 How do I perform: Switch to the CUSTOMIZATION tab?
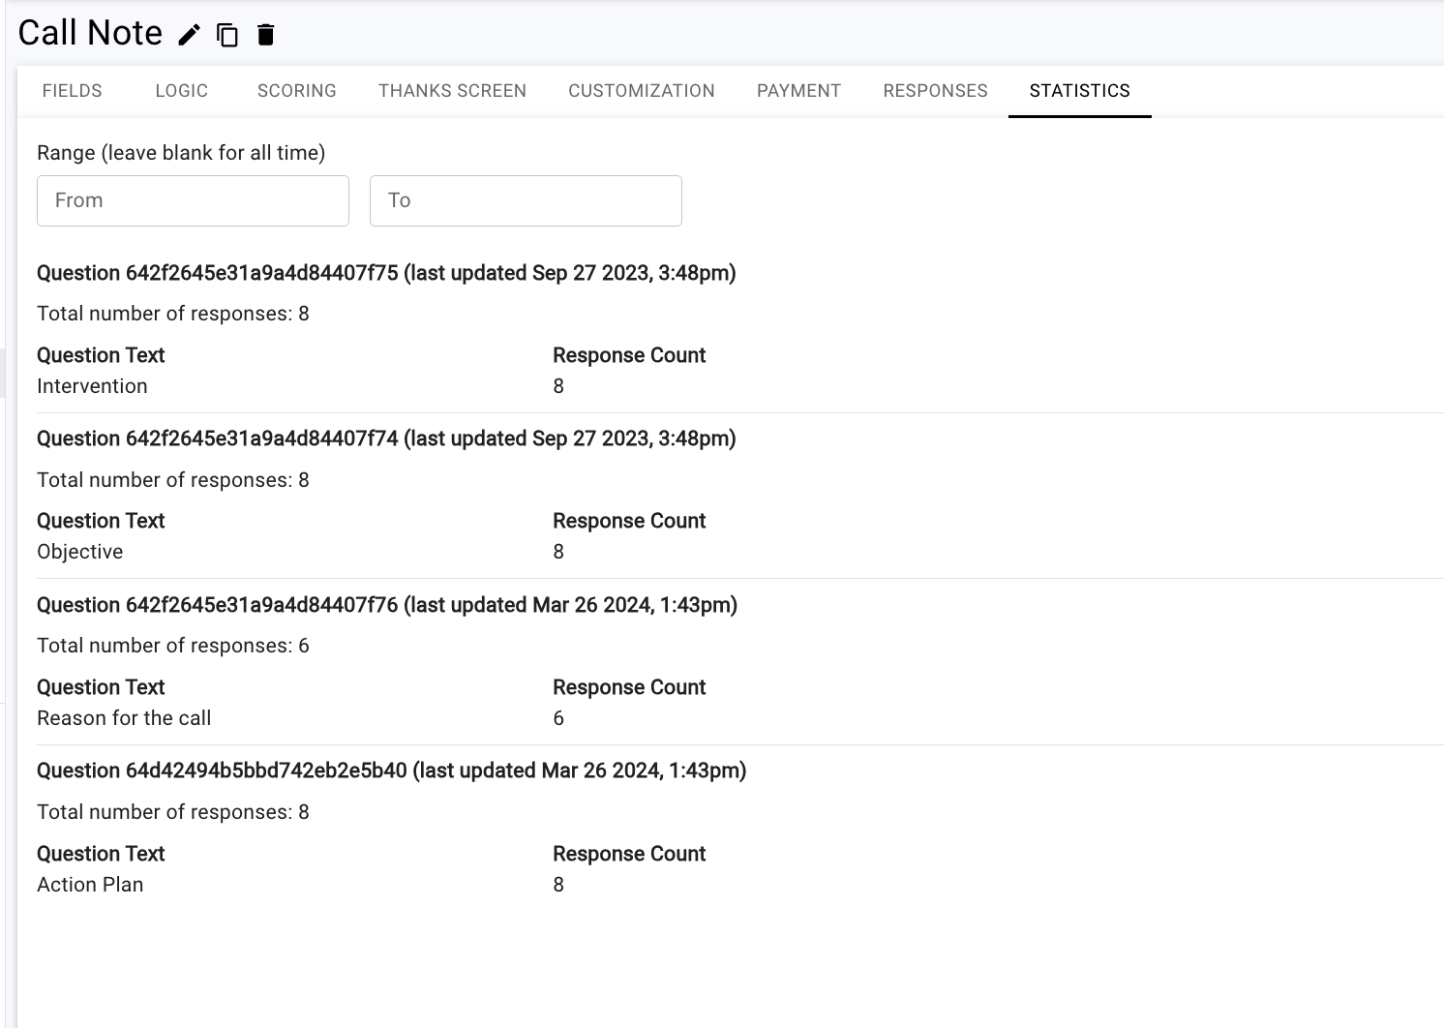pyautogui.click(x=641, y=90)
